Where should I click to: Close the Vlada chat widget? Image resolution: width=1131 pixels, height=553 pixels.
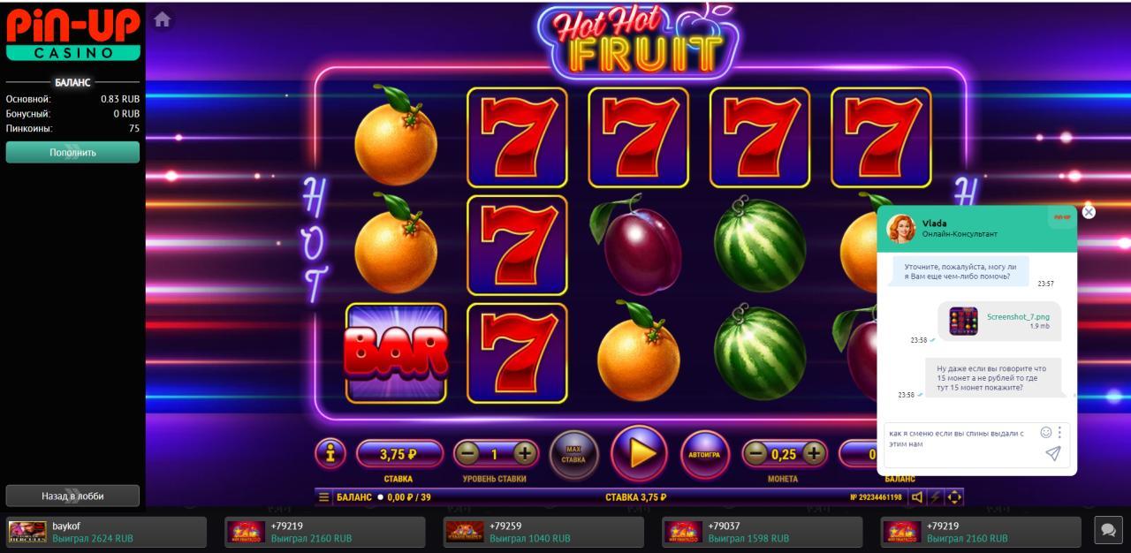click(1089, 212)
